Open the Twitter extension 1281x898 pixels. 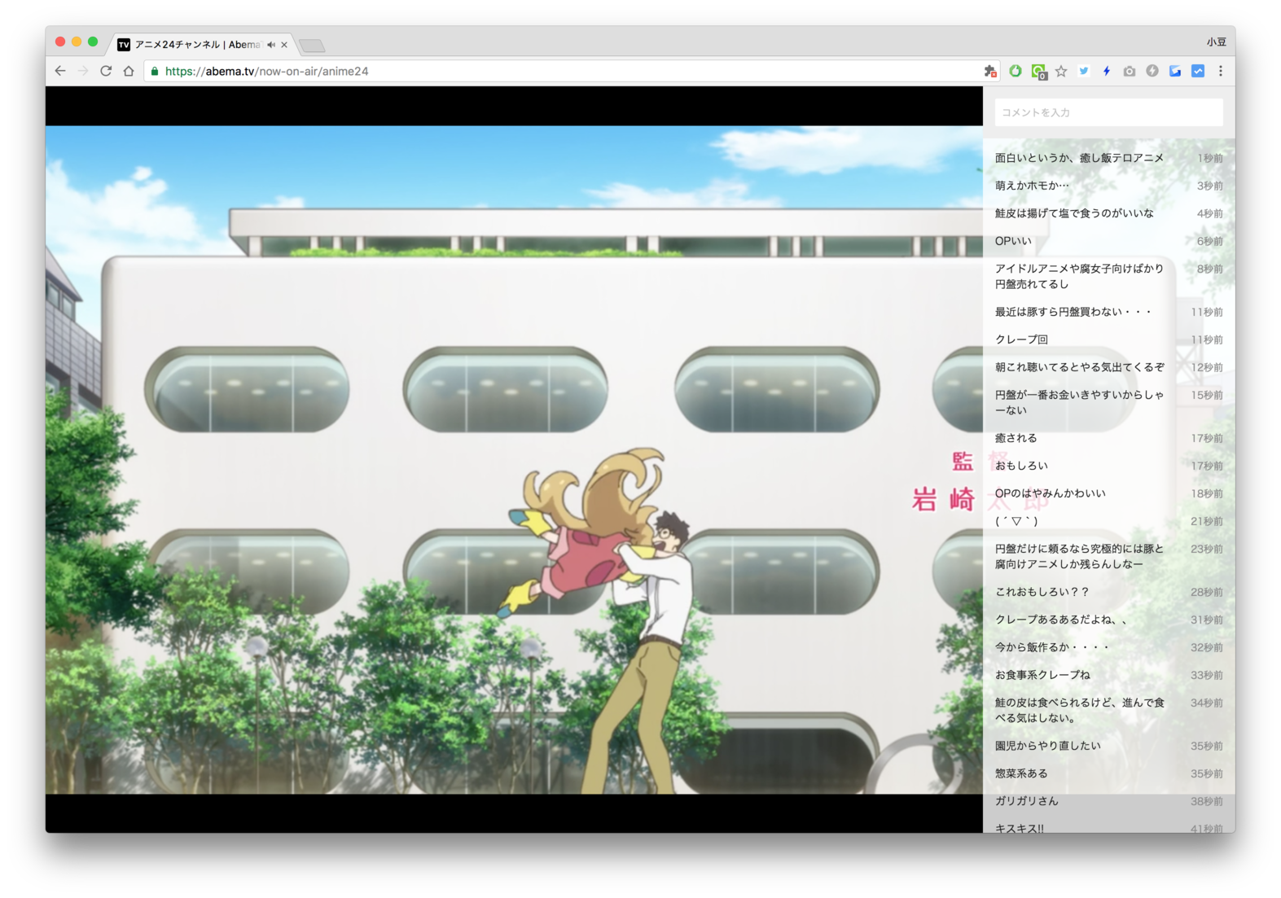(1084, 71)
